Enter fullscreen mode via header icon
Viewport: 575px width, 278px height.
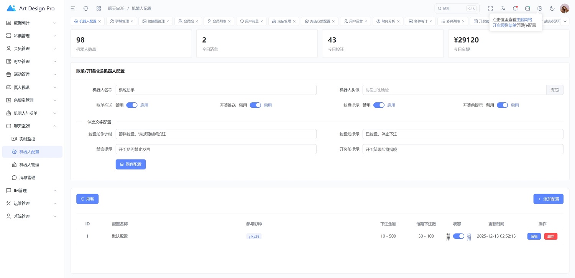(x=490, y=8)
